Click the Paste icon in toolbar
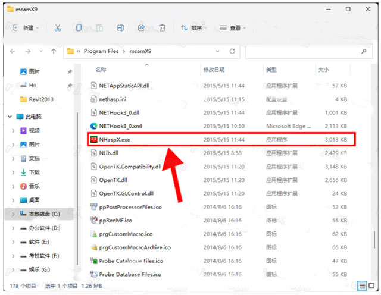Viewport: 381px width, 295px height. click(99, 28)
